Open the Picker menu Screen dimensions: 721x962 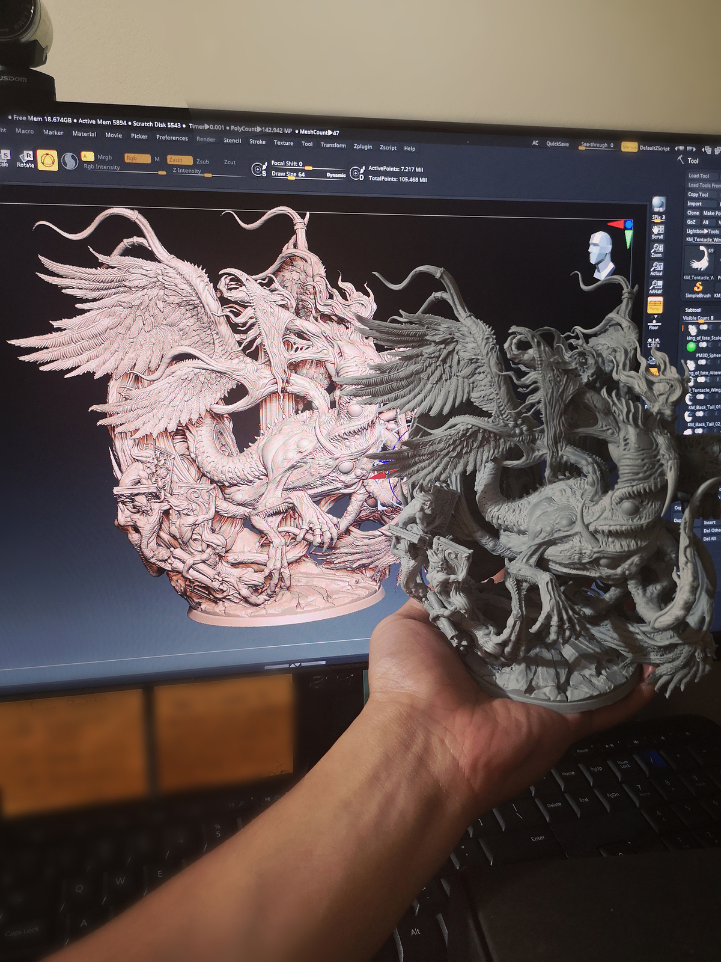139,136
